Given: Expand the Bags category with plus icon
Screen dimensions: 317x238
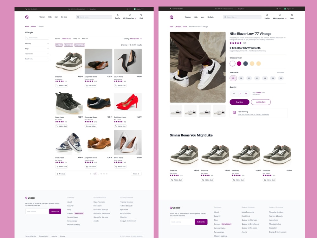Looking at the screenshot, I should 48,49.
